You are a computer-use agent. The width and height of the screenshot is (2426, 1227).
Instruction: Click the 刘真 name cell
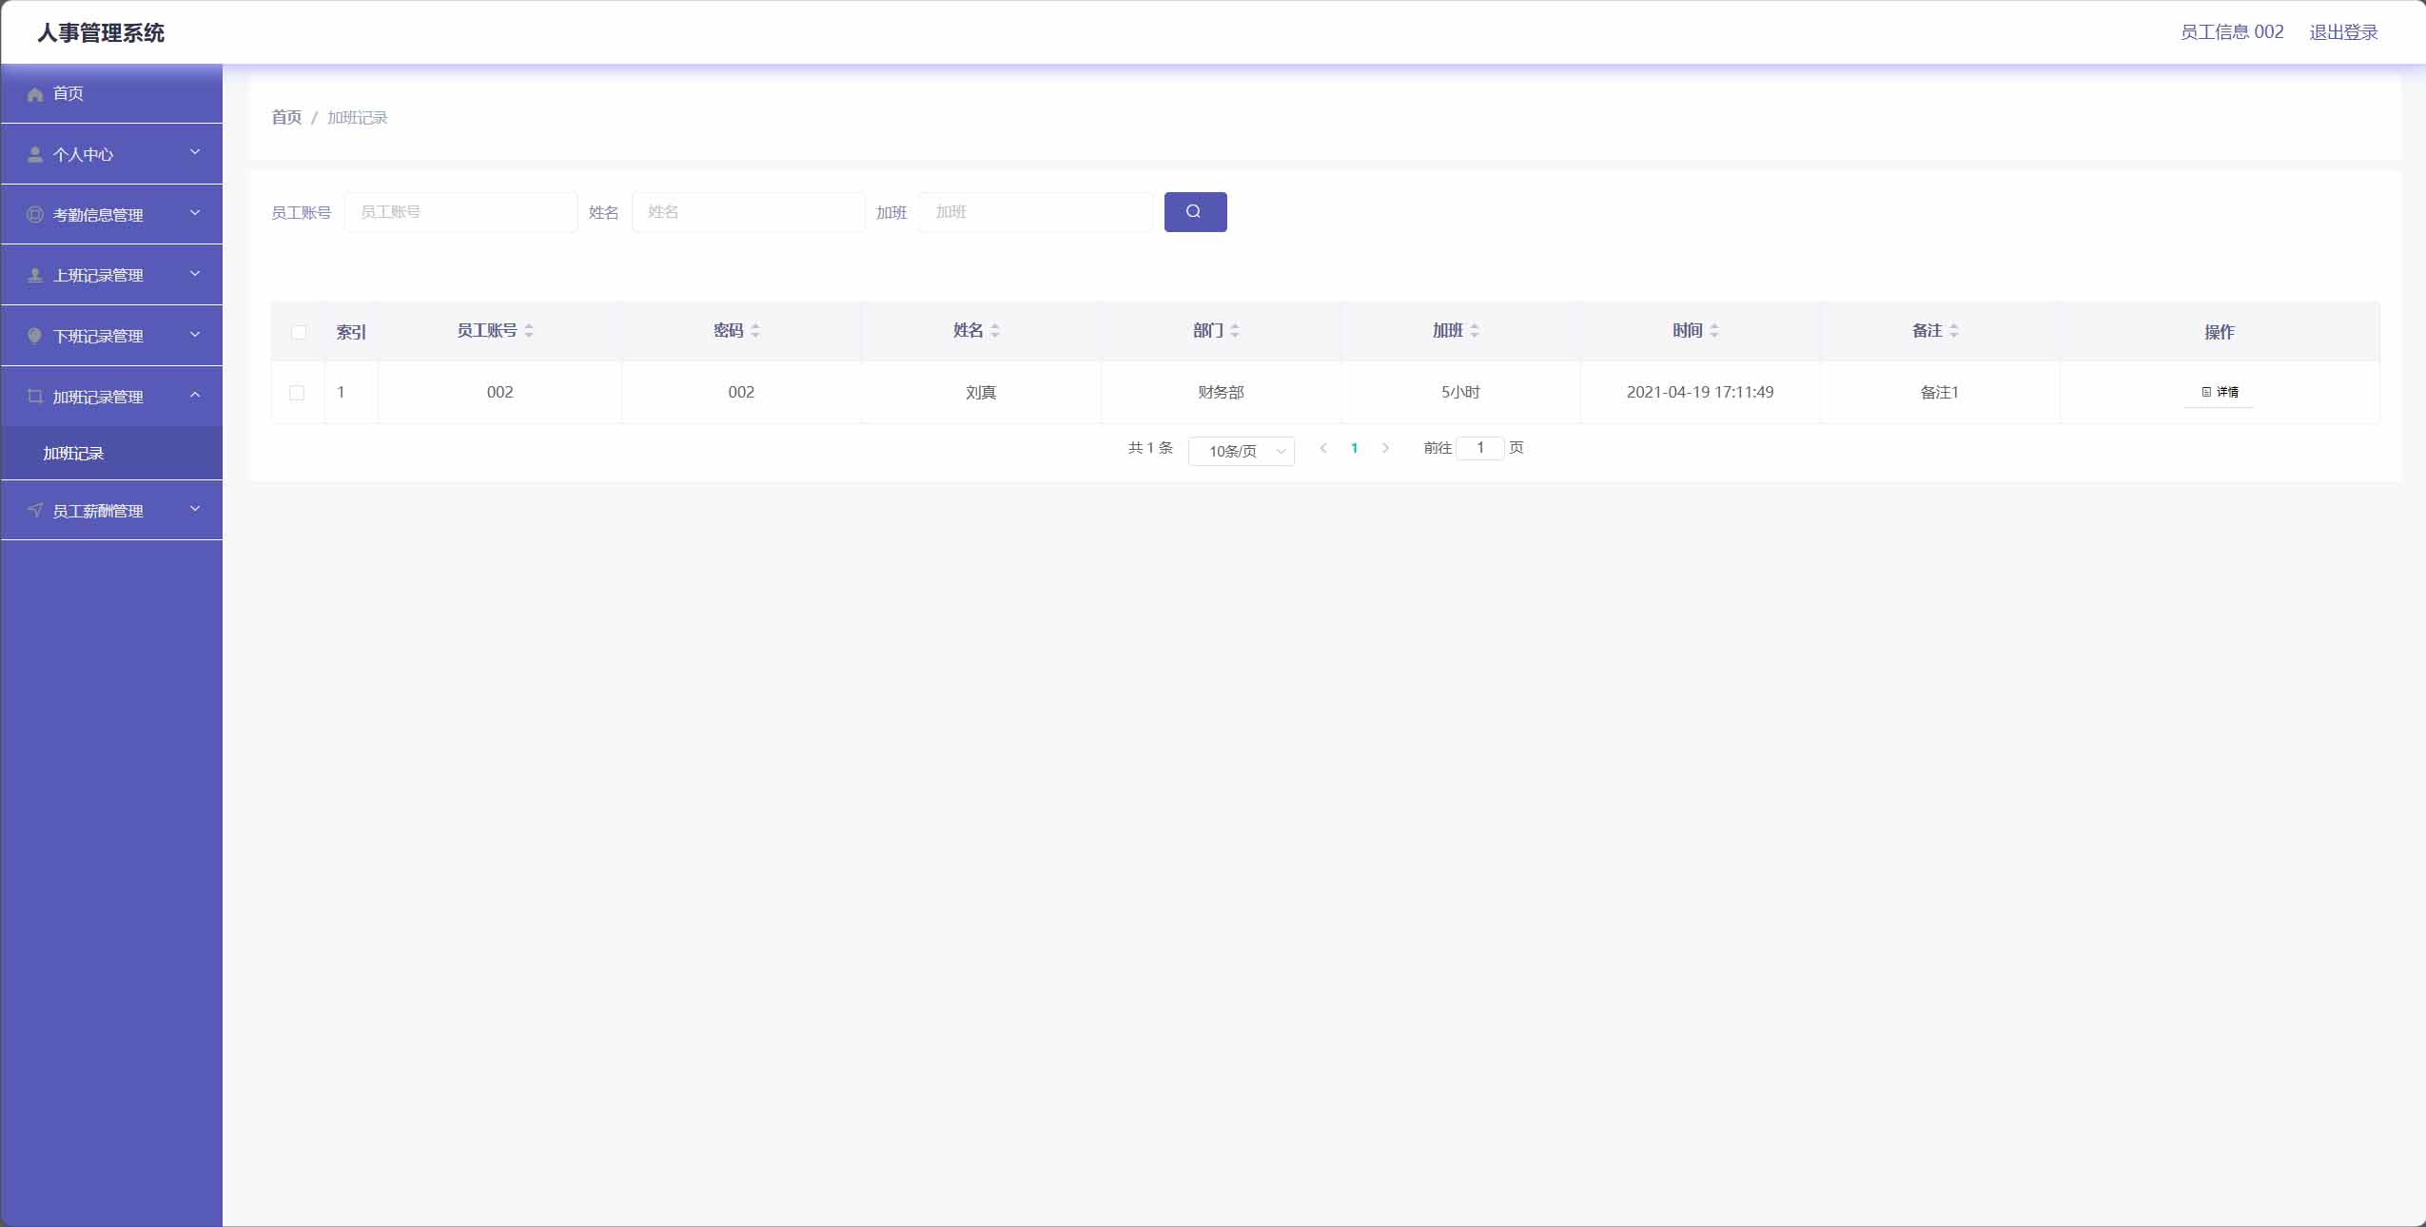(x=981, y=392)
